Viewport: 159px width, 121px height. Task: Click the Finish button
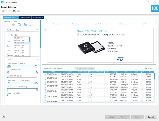tap(138, 117)
